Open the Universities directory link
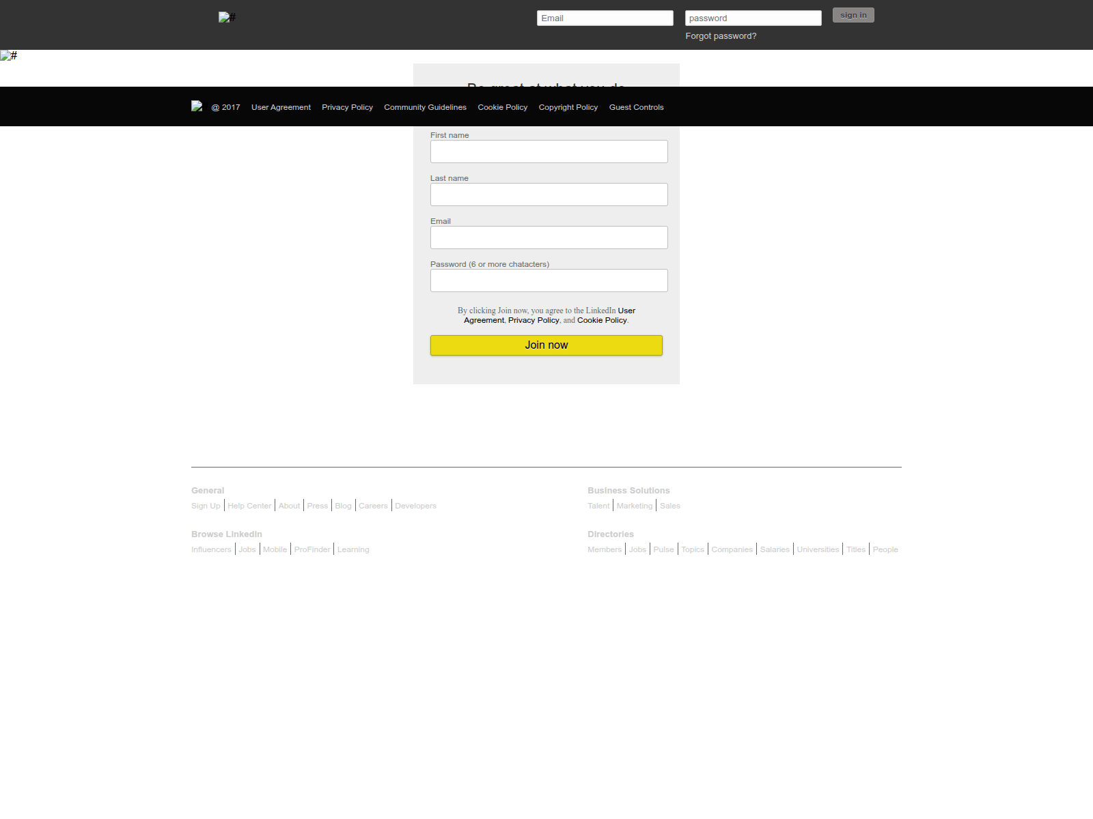 (818, 549)
